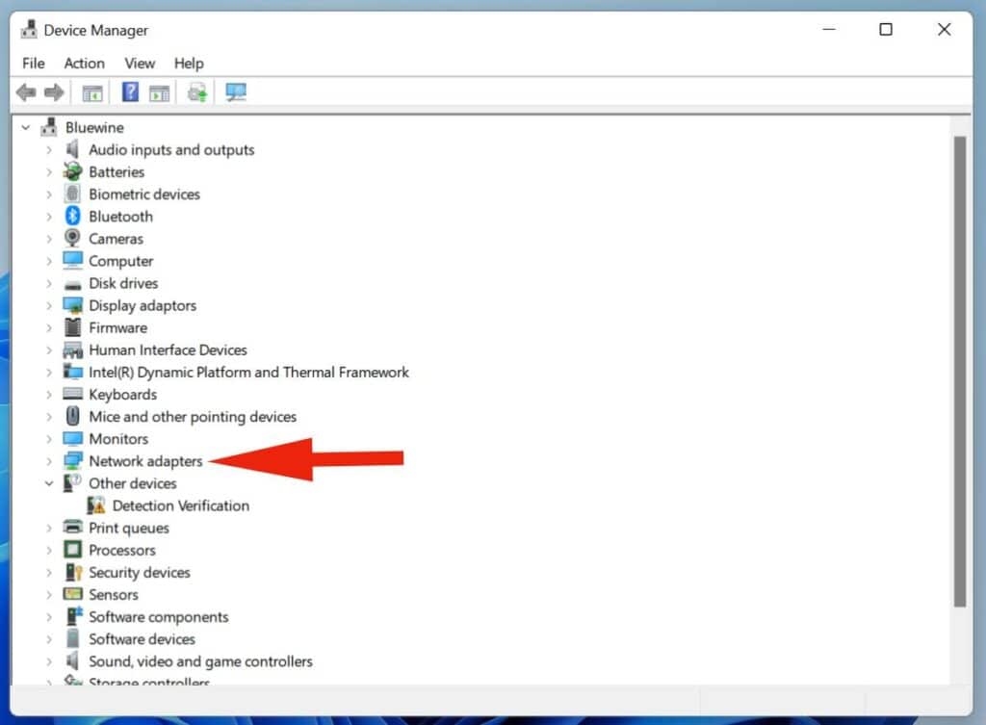Viewport: 986px width, 725px height.
Task: Expand the Display adaptors node
Action: pos(49,305)
